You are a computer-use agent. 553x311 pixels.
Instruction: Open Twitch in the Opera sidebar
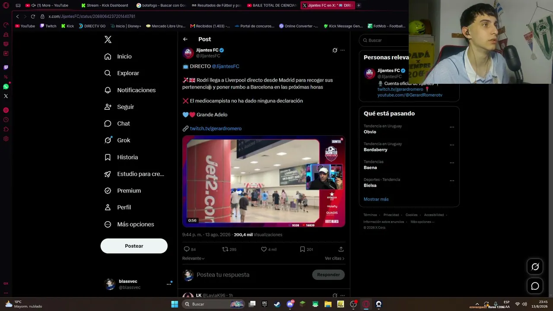[6, 67]
